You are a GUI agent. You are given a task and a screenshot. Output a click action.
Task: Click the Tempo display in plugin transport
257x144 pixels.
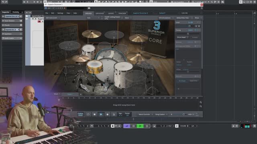tap(127, 114)
